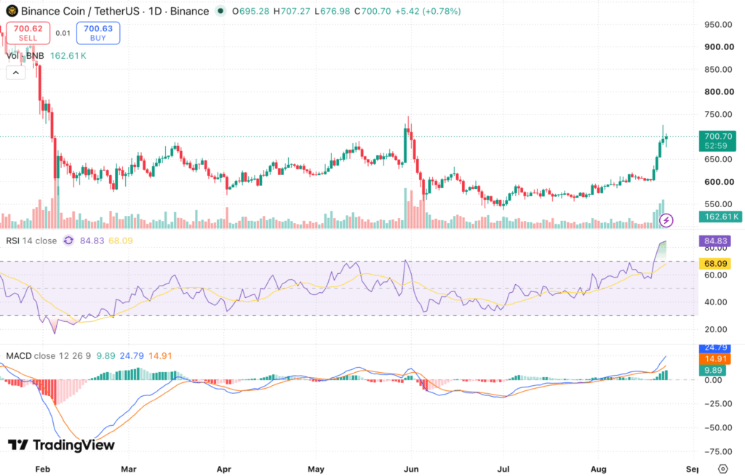Click the MACD legend value 14.91
The height and width of the screenshot is (476, 745).
160,356
